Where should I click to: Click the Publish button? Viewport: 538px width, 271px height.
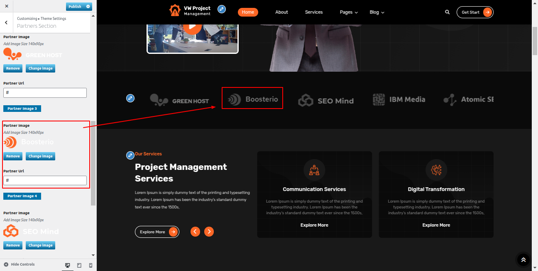pos(75,7)
